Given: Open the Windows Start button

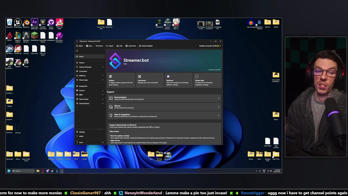Looking at the screenshot, I should click(x=9, y=171).
